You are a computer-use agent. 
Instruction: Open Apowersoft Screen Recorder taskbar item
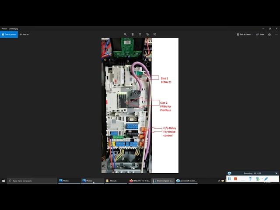click(187, 181)
